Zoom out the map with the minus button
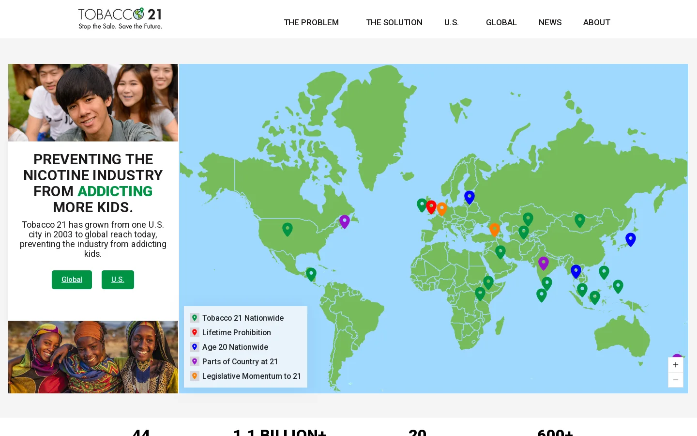 tap(676, 380)
